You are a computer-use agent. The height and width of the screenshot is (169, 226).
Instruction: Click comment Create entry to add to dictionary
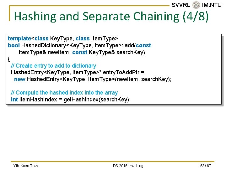point(53,66)
